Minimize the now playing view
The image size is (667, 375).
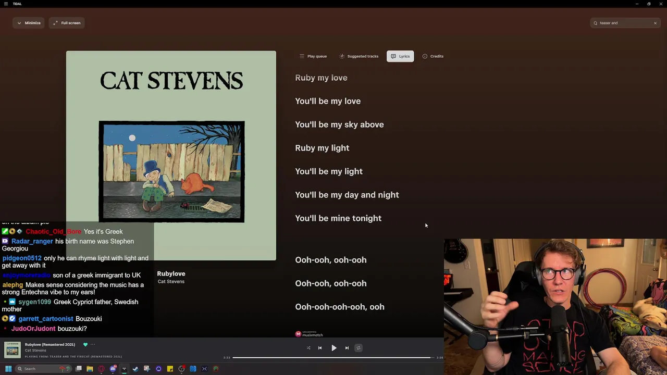pos(29,23)
